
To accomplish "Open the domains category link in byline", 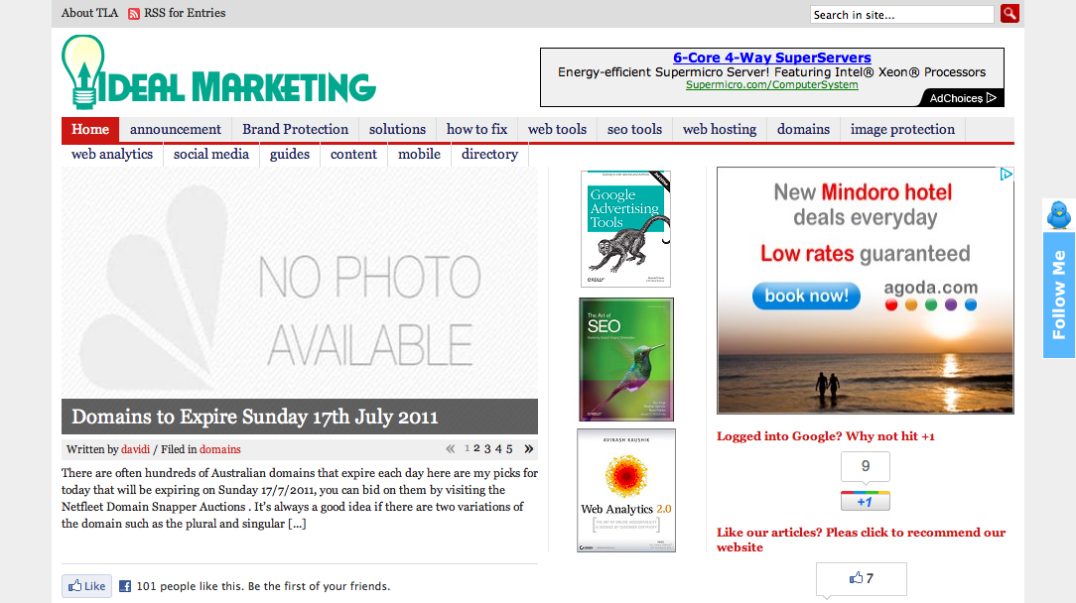I will click(219, 449).
